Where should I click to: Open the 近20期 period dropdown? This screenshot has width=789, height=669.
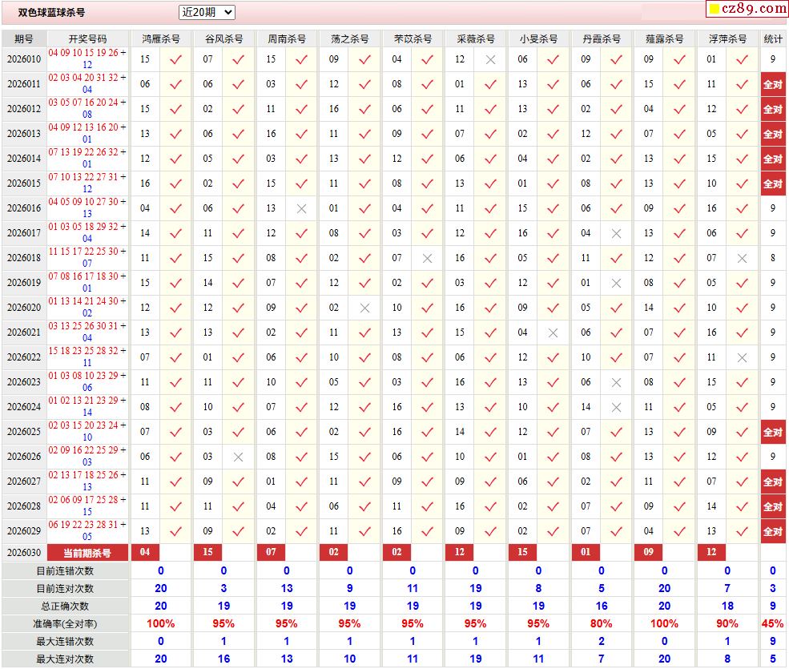[207, 12]
